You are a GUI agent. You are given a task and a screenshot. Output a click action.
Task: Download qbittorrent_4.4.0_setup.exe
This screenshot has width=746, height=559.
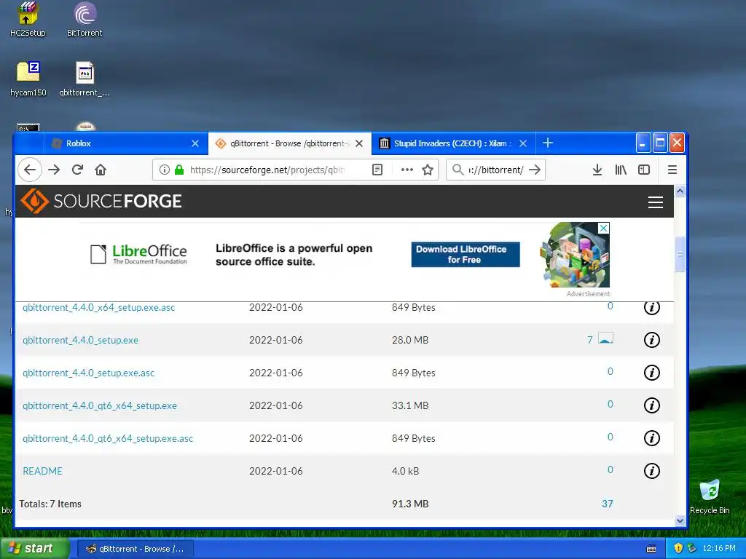pos(80,341)
